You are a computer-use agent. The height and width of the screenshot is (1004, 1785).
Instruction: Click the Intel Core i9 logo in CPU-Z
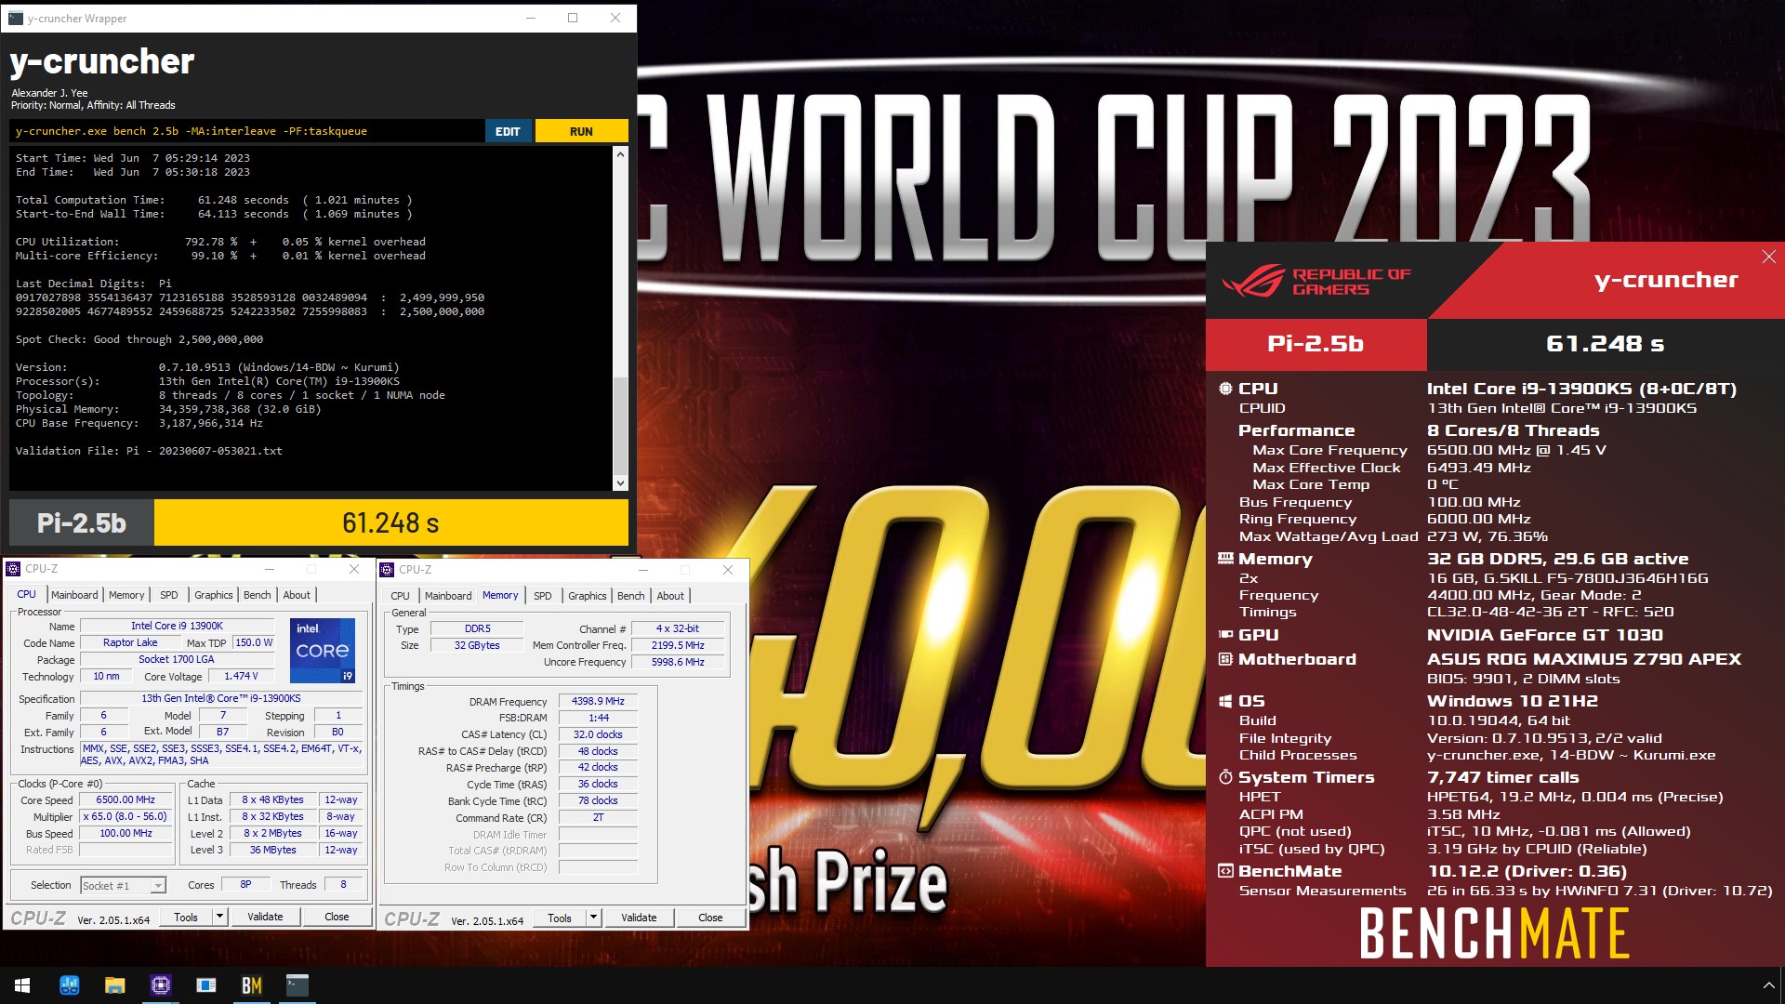[x=323, y=651]
